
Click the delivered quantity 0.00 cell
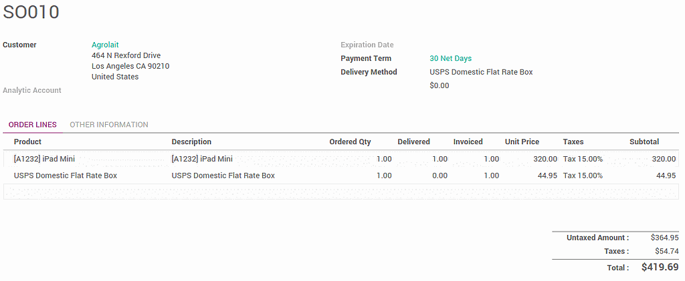[x=439, y=176]
